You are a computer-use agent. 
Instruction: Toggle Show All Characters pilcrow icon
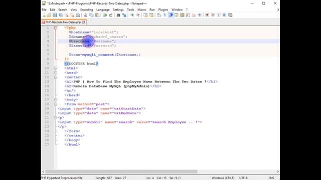tap(165, 15)
